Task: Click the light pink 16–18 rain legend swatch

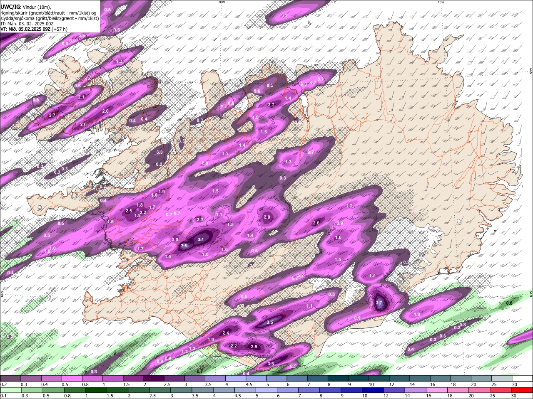Action: (437, 390)
